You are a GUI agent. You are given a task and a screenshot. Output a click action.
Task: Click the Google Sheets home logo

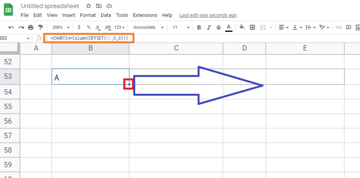(x=8, y=10)
